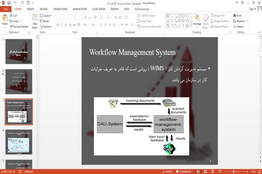Click Decrease Font Size icon

[x=90, y=17]
